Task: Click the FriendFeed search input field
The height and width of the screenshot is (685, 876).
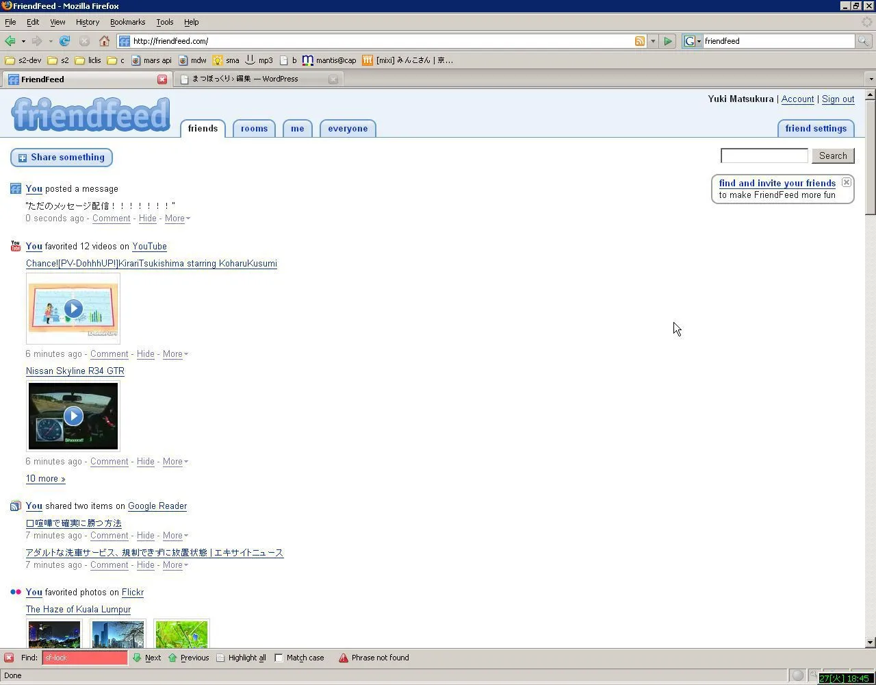Action: tap(764, 156)
